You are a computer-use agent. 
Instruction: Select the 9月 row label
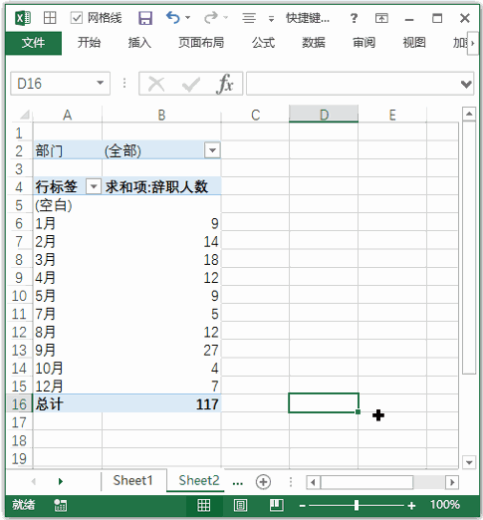tap(68, 350)
